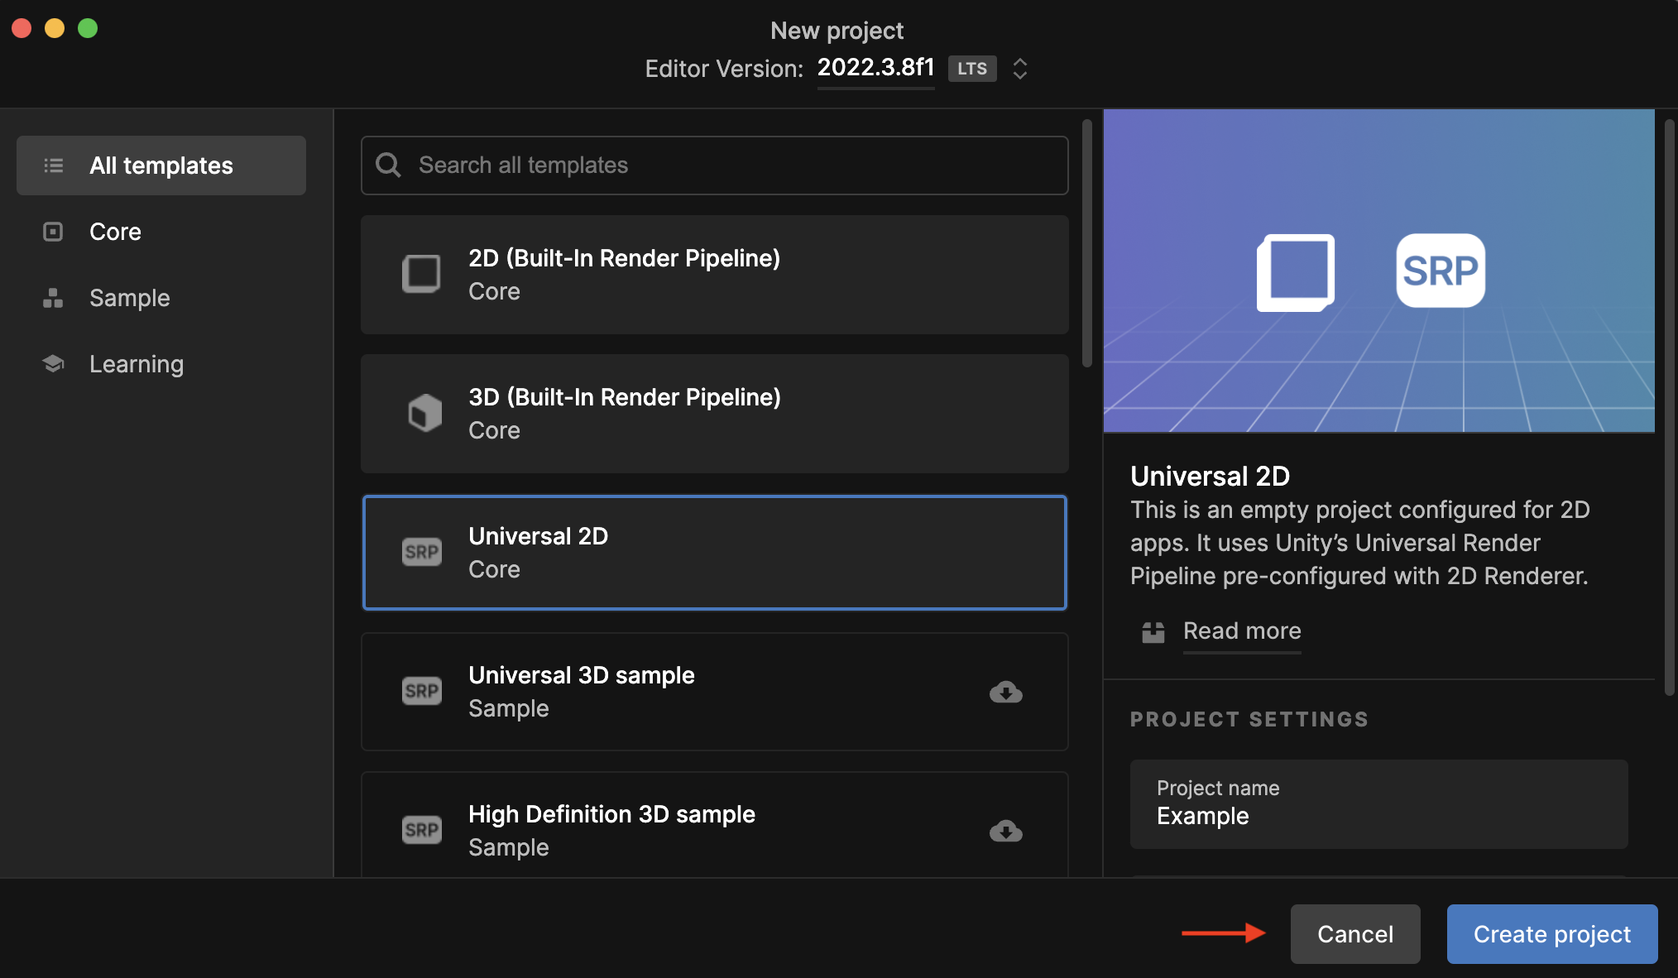Open the Sample templates category
The image size is (1678, 978).
click(129, 298)
